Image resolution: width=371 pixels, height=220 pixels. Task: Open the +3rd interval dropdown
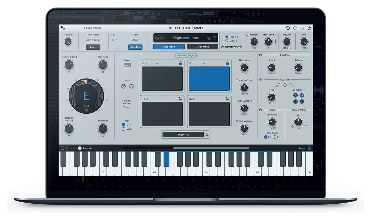point(197,63)
